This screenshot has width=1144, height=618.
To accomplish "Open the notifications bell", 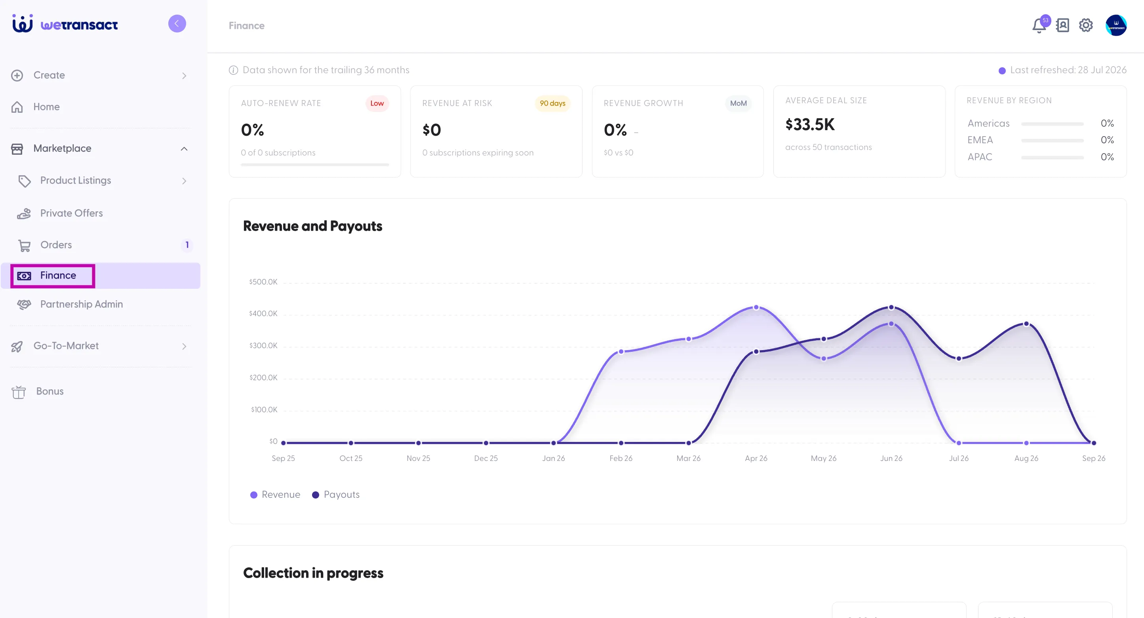I will coord(1039,25).
